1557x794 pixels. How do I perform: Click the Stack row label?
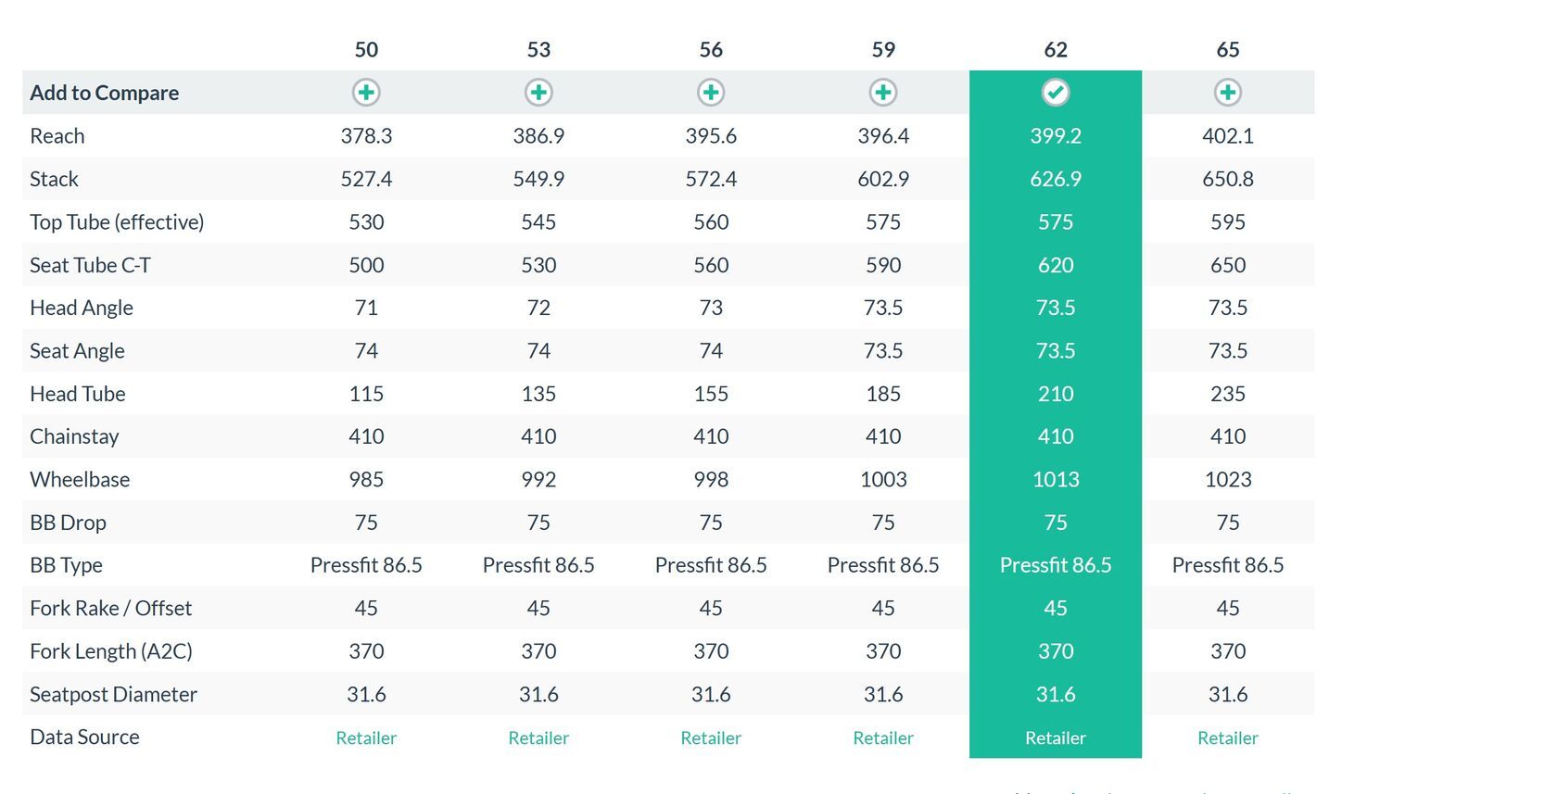click(54, 179)
